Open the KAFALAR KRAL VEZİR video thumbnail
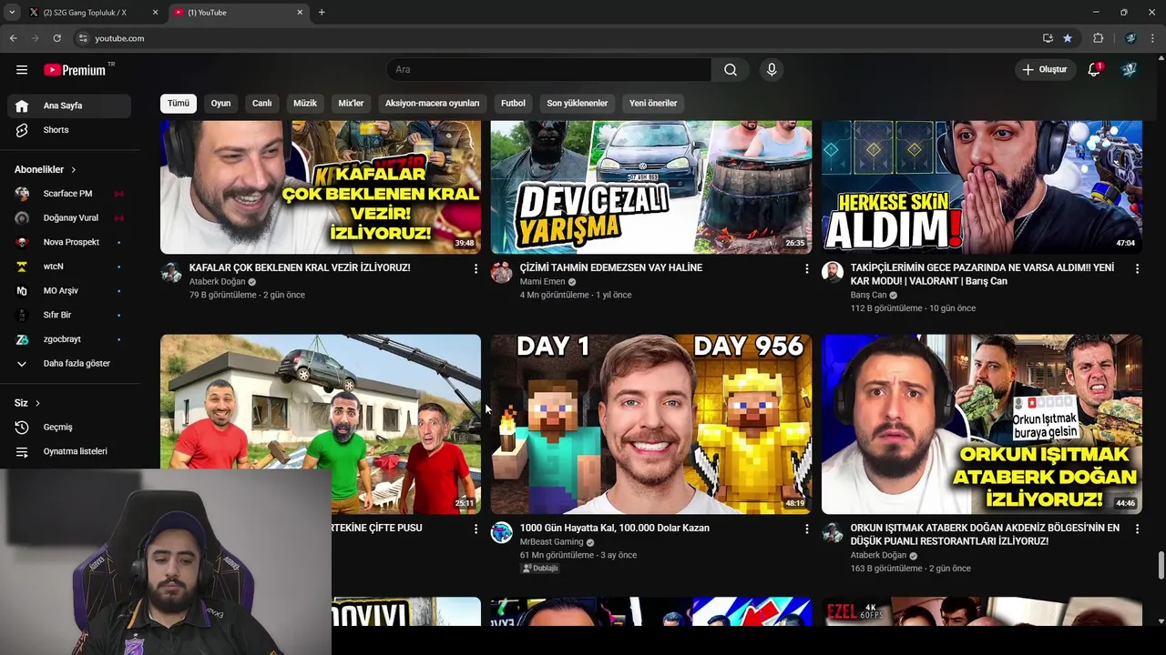1166x655 pixels. point(321,187)
